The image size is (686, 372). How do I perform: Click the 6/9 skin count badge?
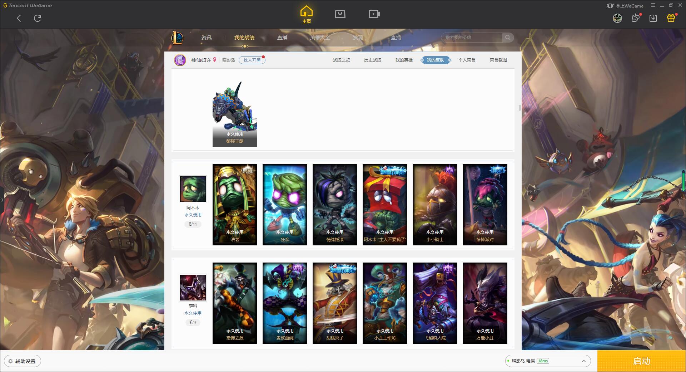pyautogui.click(x=193, y=323)
